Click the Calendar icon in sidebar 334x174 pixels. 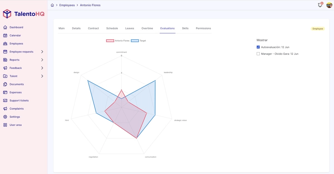click(5, 36)
